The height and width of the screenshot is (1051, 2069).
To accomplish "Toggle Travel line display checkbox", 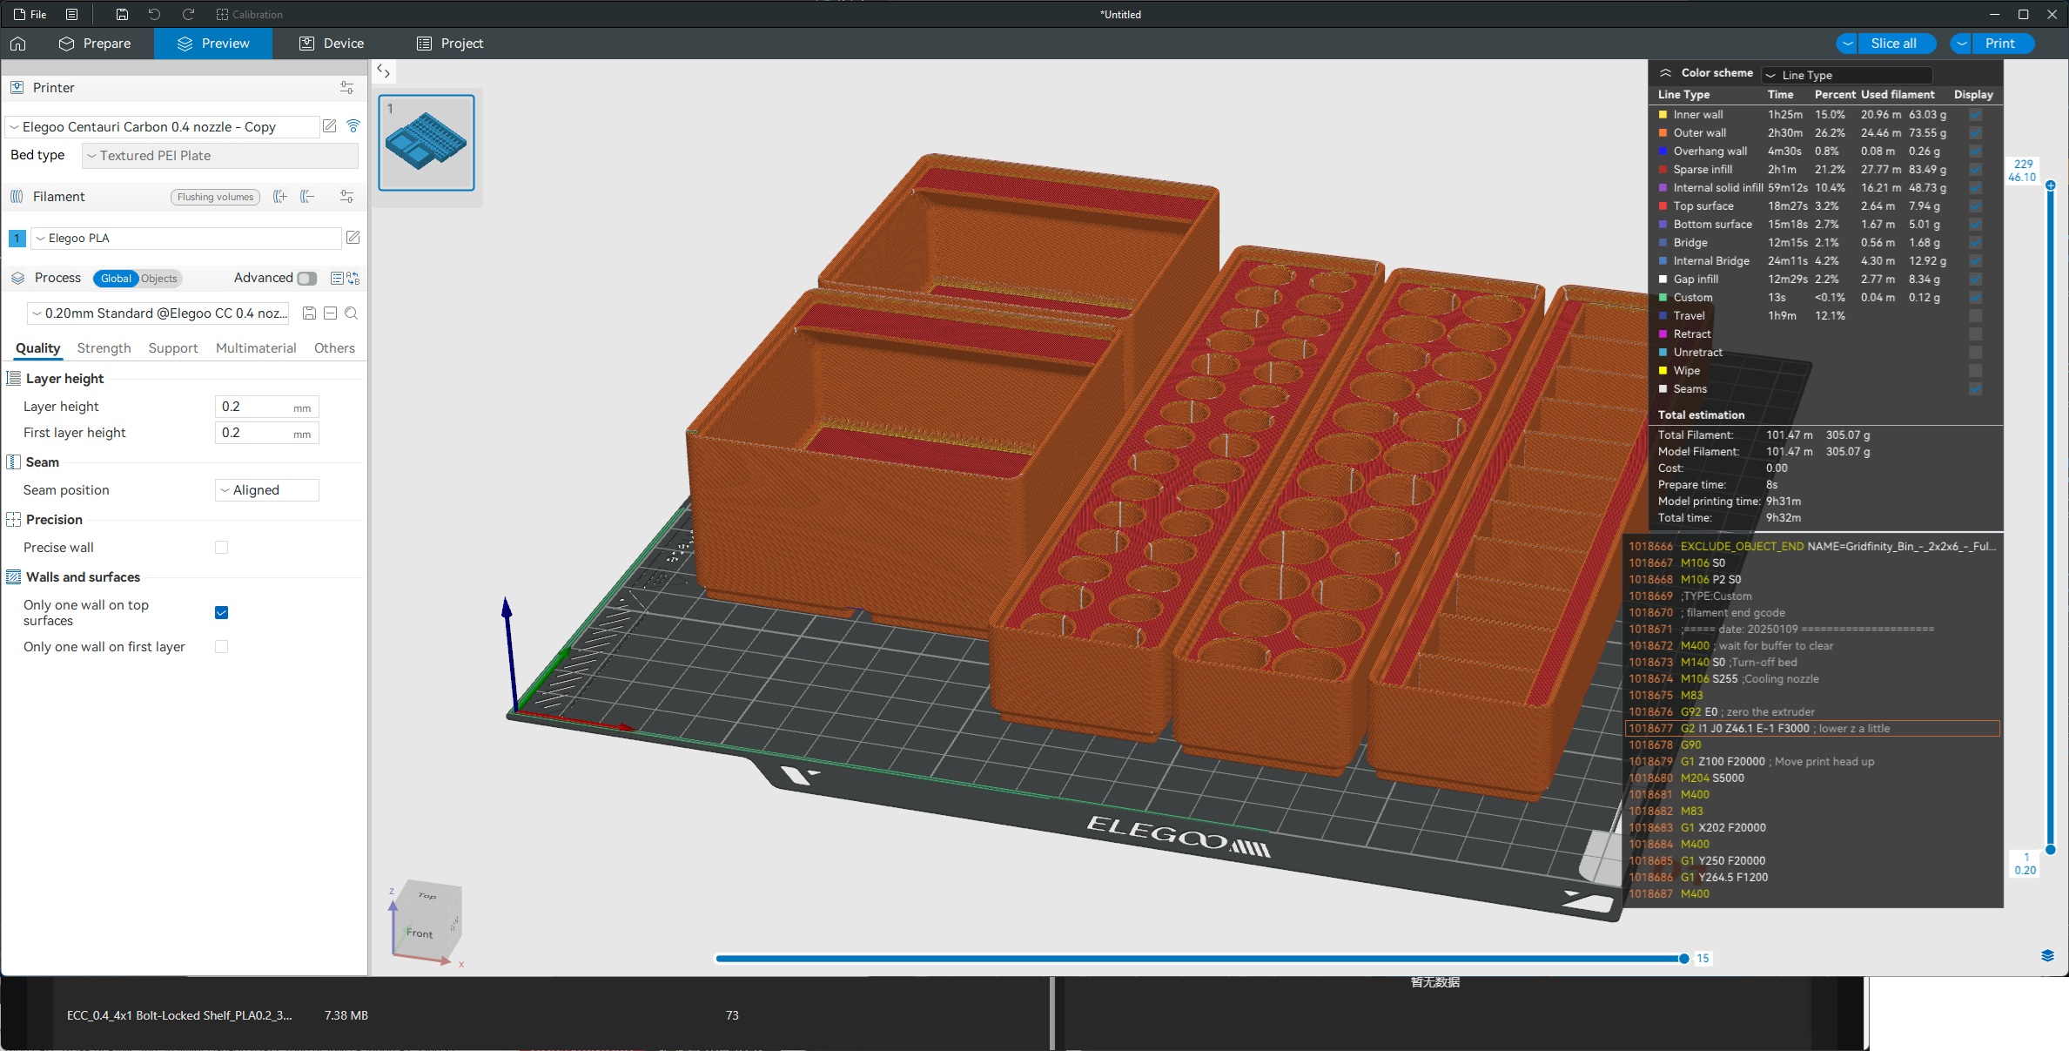I will [x=1975, y=316].
